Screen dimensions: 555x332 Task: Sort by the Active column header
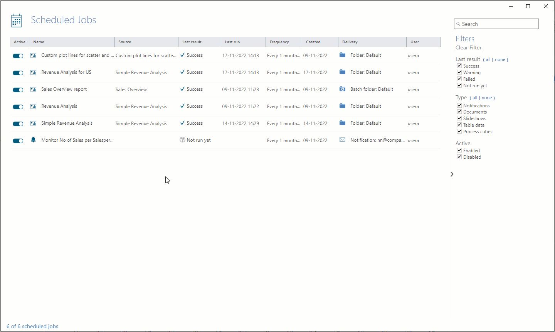20,42
